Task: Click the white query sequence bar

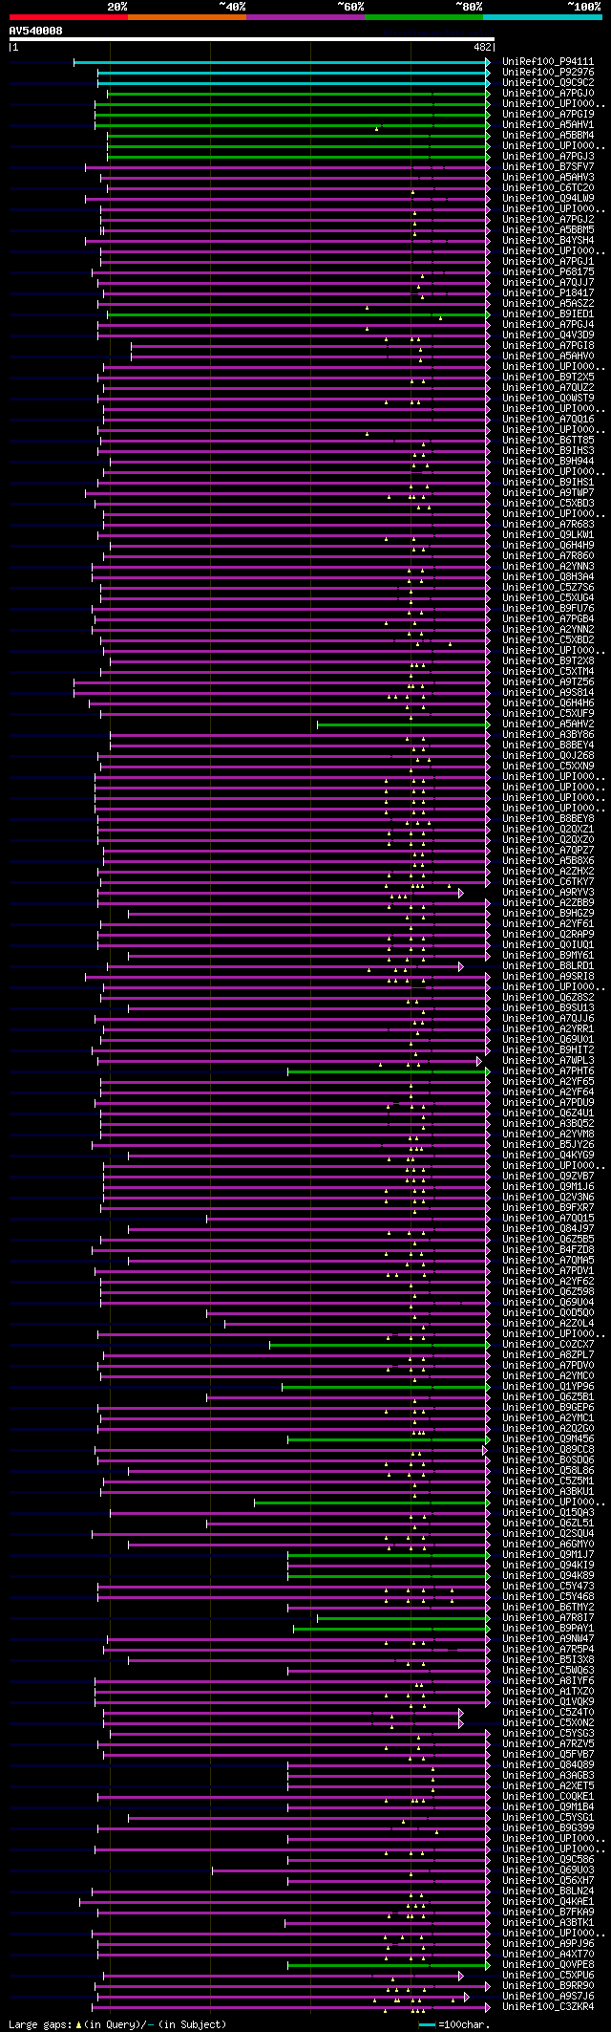Action: tap(252, 39)
